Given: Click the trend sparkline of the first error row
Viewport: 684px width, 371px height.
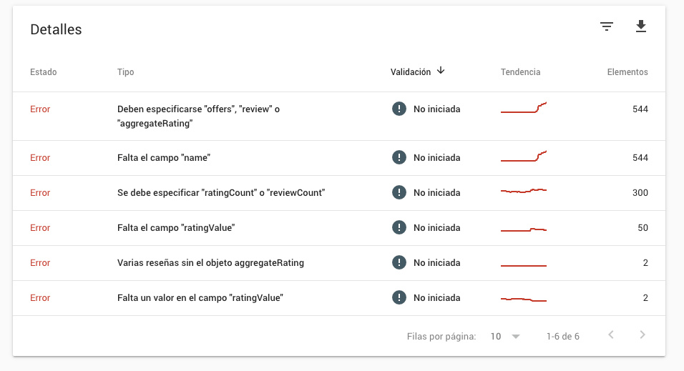Looking at the screenshot, I should coord(524,107).
